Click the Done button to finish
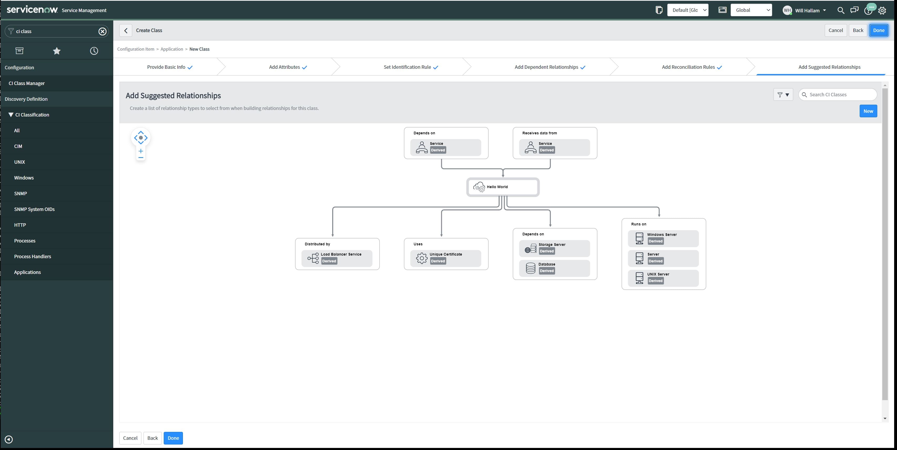Screen dimensions: 897x450 [879, 30]
